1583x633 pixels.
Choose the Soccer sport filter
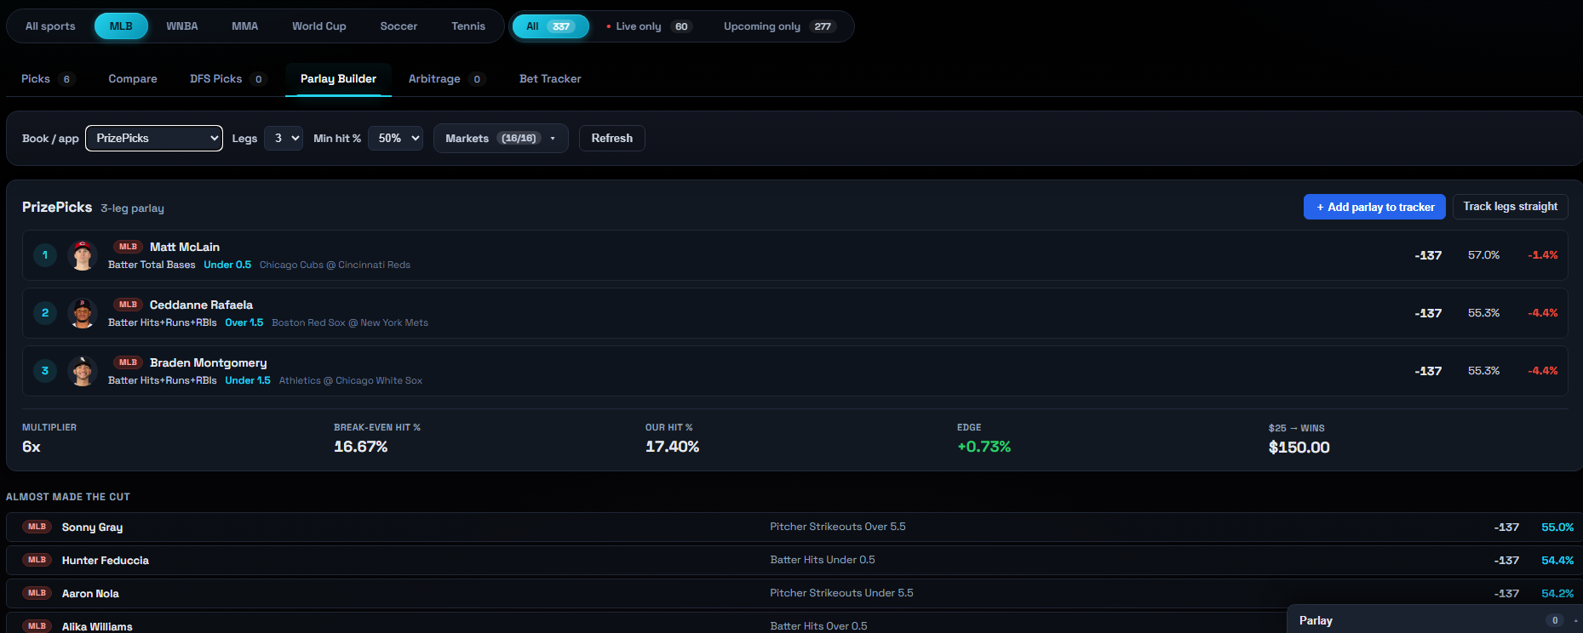coord(399,26)
